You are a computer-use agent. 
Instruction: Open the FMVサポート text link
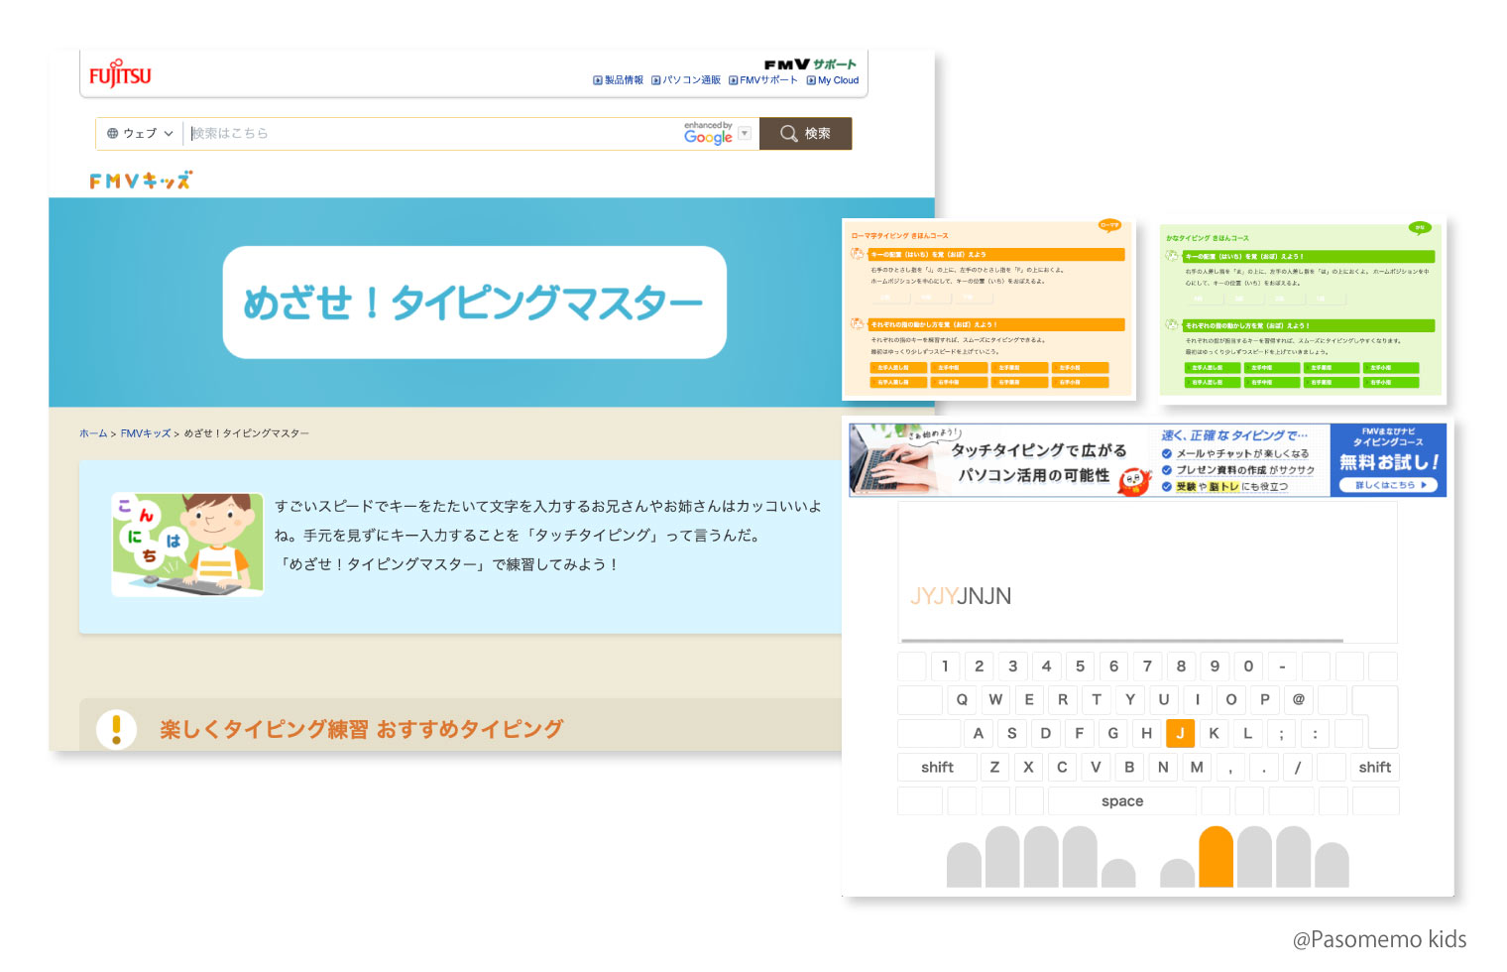762,80
